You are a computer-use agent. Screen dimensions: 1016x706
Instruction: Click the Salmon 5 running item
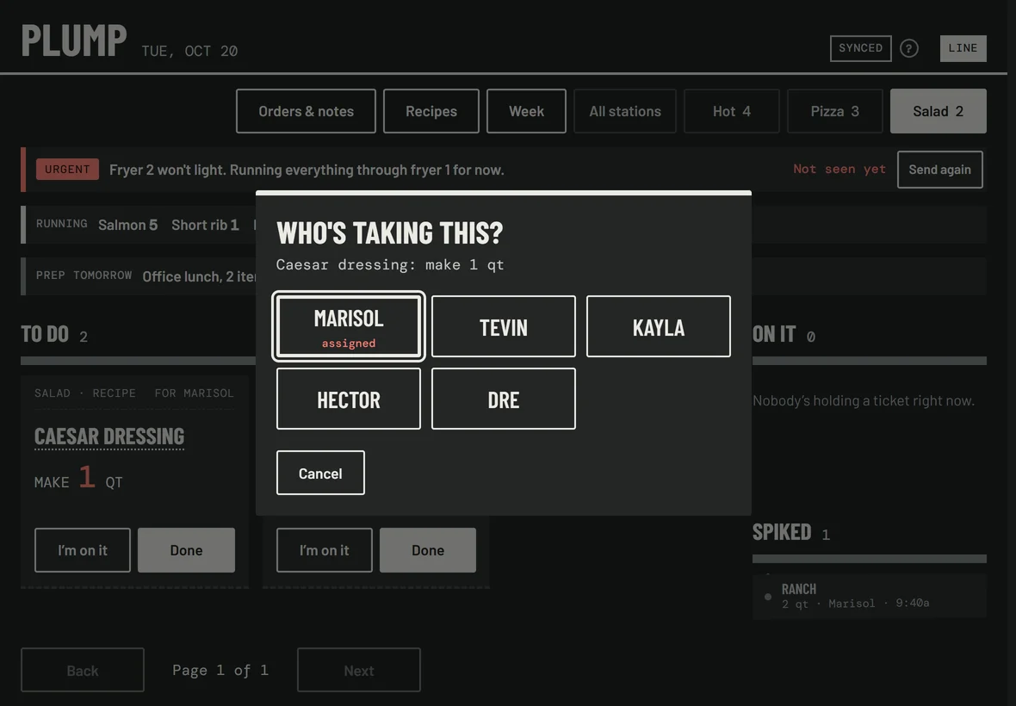pos(127,225)
